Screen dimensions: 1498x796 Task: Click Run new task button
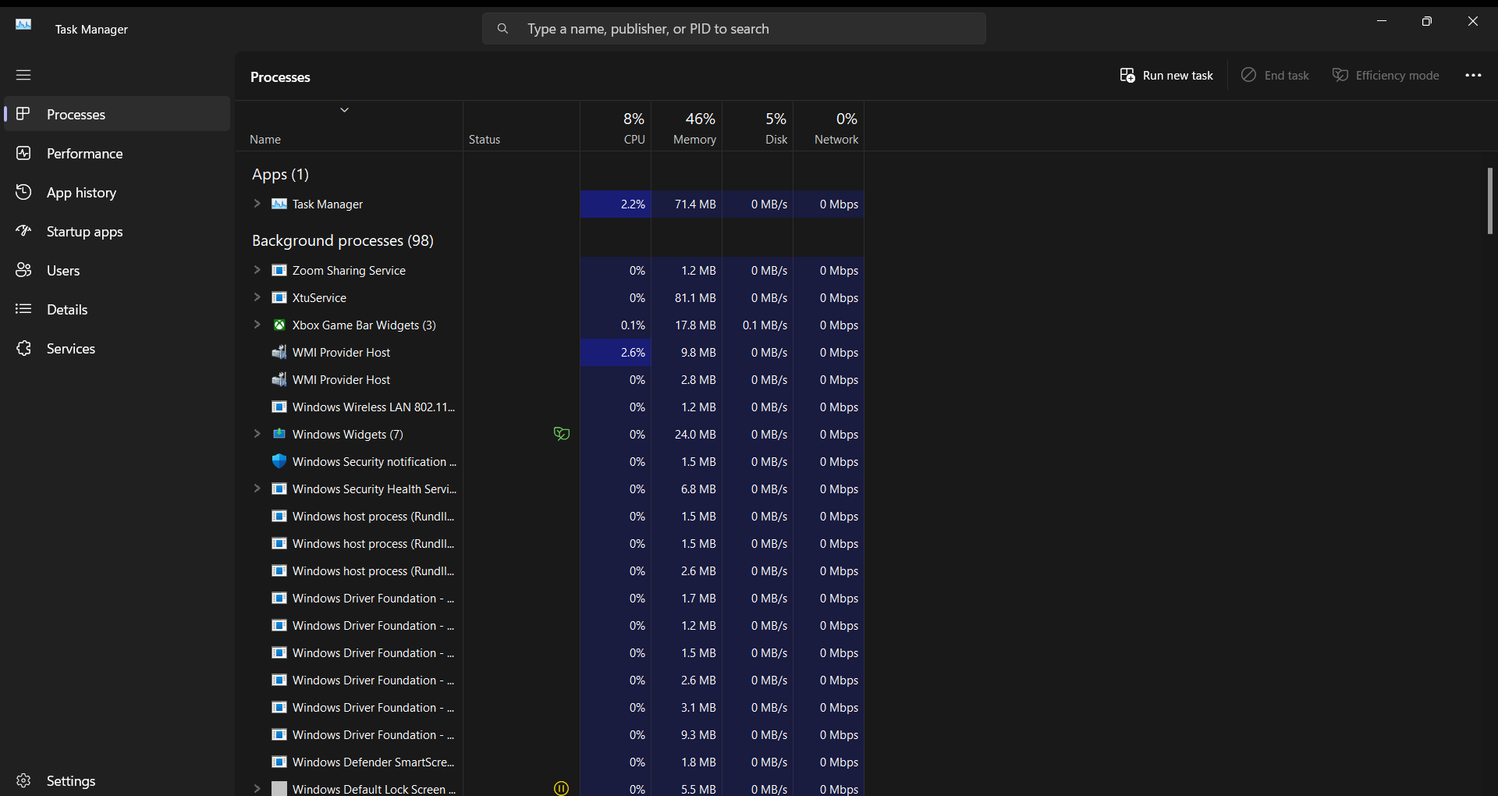1166,75
